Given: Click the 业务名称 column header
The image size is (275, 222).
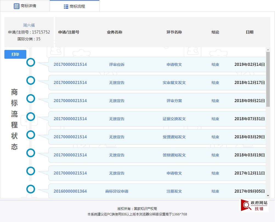Looking at the screenshot, I should (115, 32).
